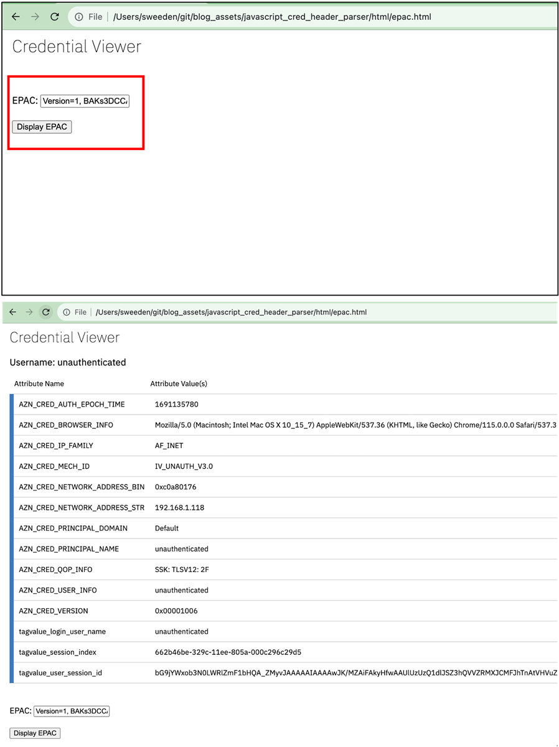This screenshot has height=747, width=559.
Task: Focus the EPAC input field below the table
Action: pos(72,711)
